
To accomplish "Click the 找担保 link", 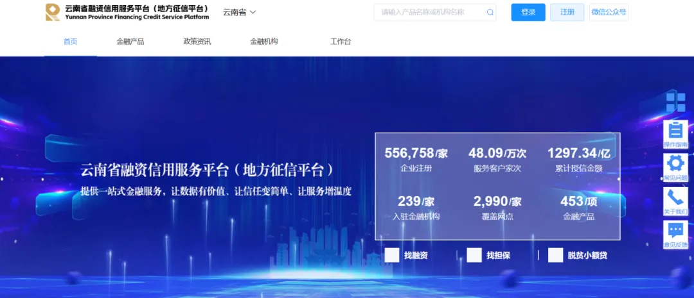I will tap(499, 256).
